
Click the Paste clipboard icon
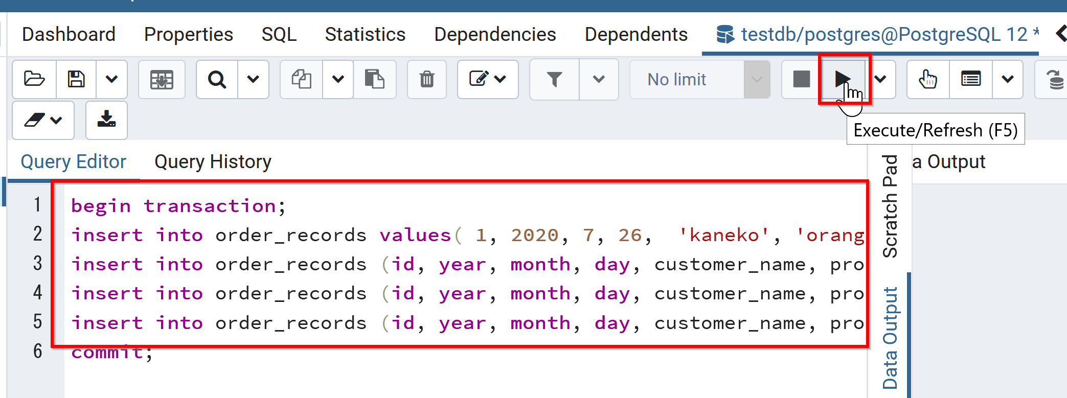[x=374, y=79]
